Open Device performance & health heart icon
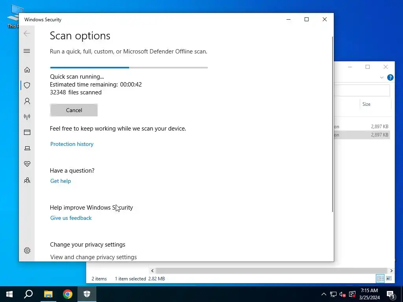 (27, 164)
